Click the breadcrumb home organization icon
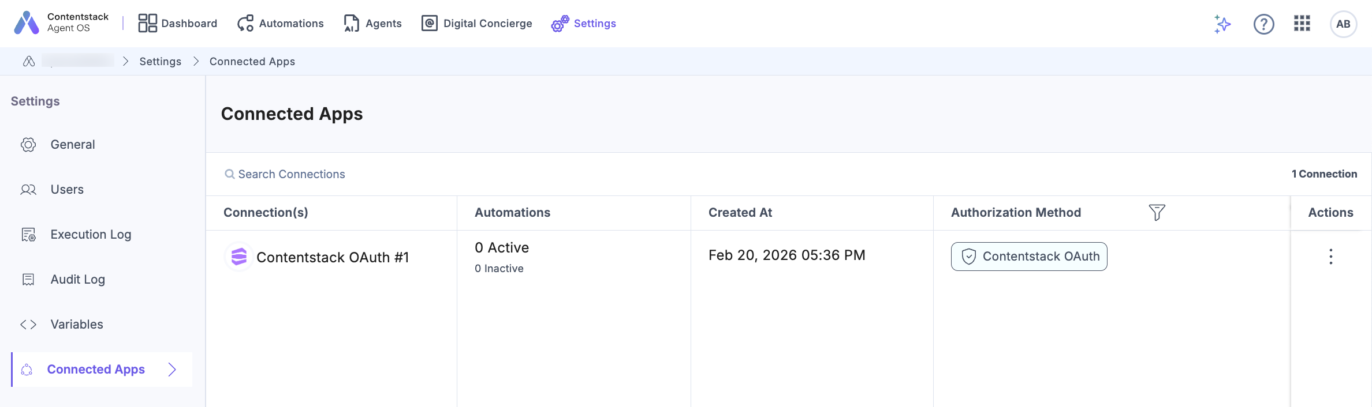This screenshot has width=1372, height=407. 29,61
